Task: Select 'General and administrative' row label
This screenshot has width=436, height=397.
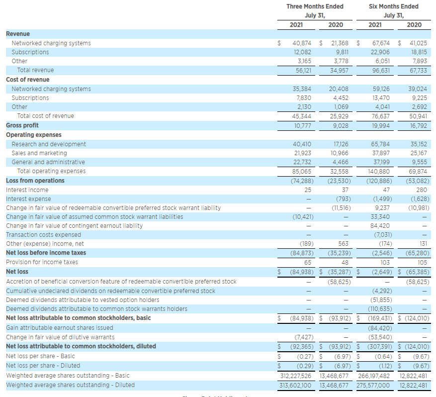Action: point(48,162)
